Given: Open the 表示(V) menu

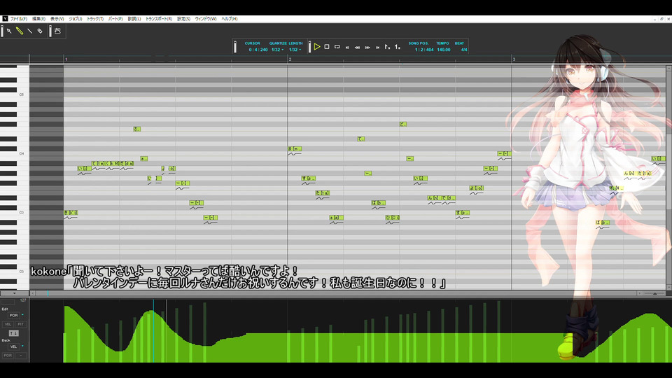Looking at the screenshot, I should click(57, 19).
